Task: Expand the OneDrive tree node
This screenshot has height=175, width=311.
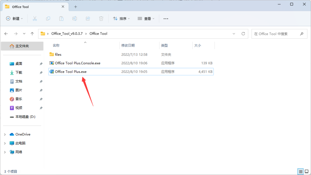Action: click(5, 134)
